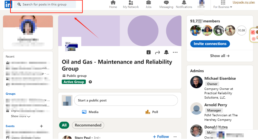Open Messaging
This screenshot has width=258, height=139.
(x=166, y=4)
